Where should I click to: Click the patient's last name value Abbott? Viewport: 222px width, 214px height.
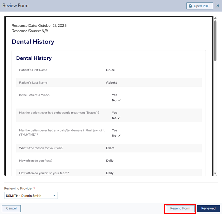click(111, 83)
